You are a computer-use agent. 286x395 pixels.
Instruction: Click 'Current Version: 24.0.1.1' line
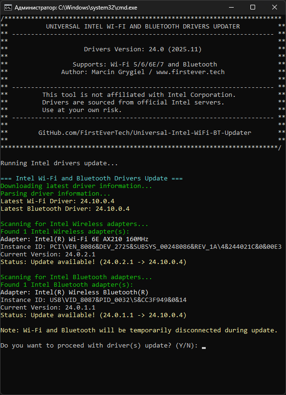[x=48, y=307]
